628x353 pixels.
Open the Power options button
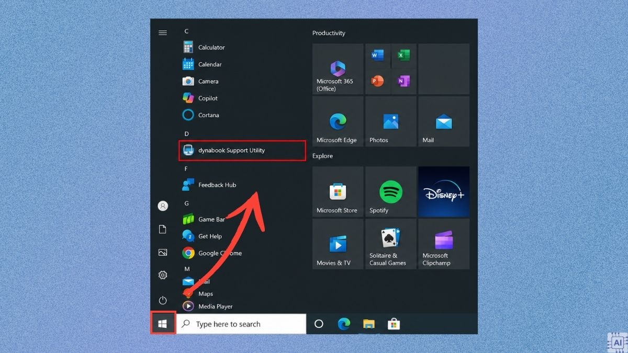tap(163, 300)
